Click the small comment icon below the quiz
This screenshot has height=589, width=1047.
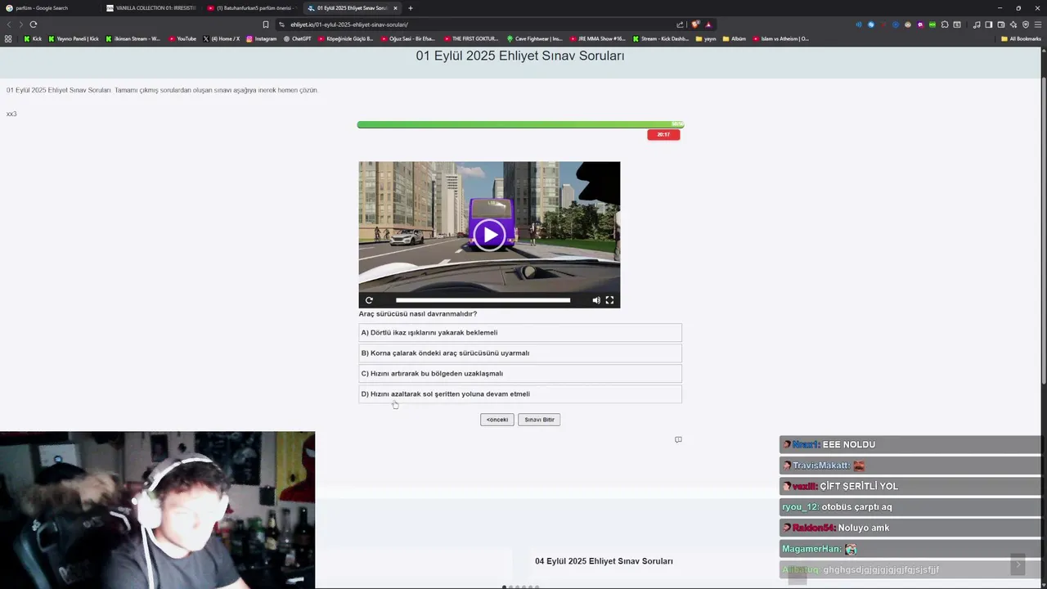678,439
